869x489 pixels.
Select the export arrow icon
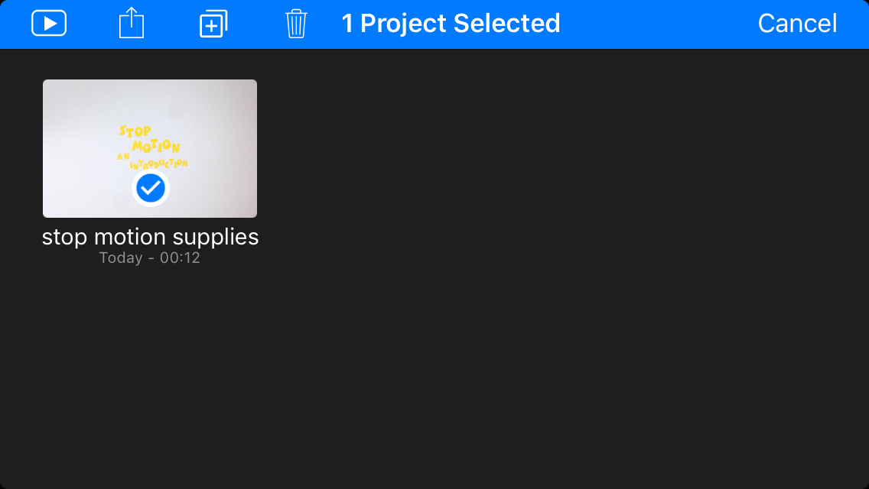pos(131,23)
